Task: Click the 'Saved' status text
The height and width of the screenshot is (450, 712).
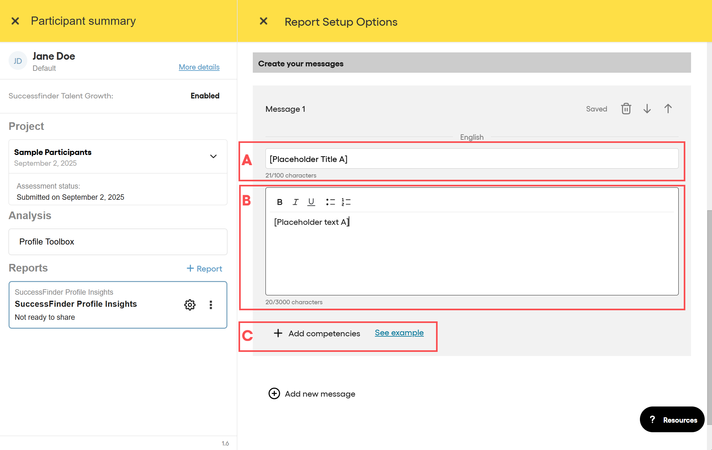Action: tap(596, 109)
